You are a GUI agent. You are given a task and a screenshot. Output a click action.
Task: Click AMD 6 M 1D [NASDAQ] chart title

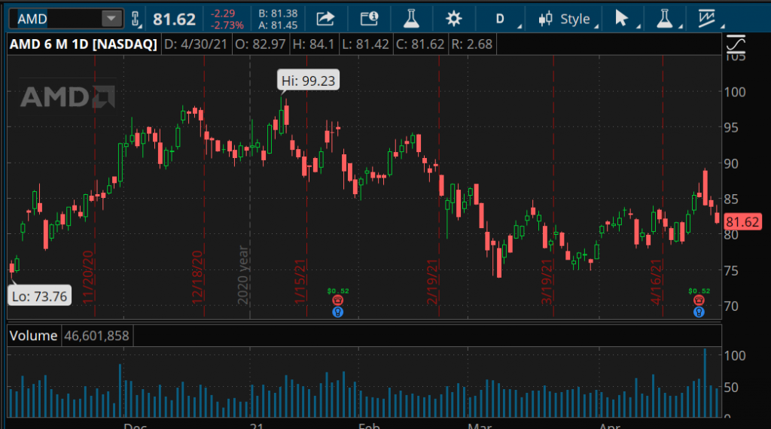[x=83, y=44]
